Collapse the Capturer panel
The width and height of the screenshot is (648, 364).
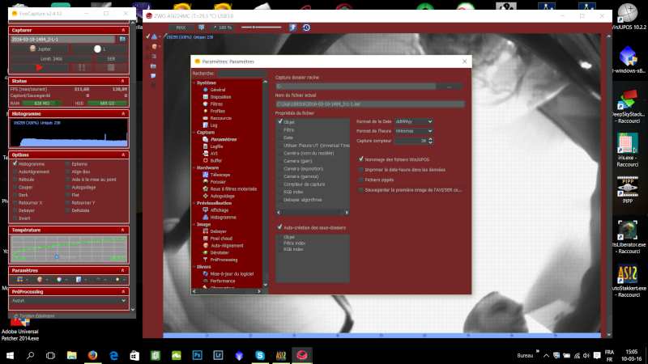[x=123, y=30]
